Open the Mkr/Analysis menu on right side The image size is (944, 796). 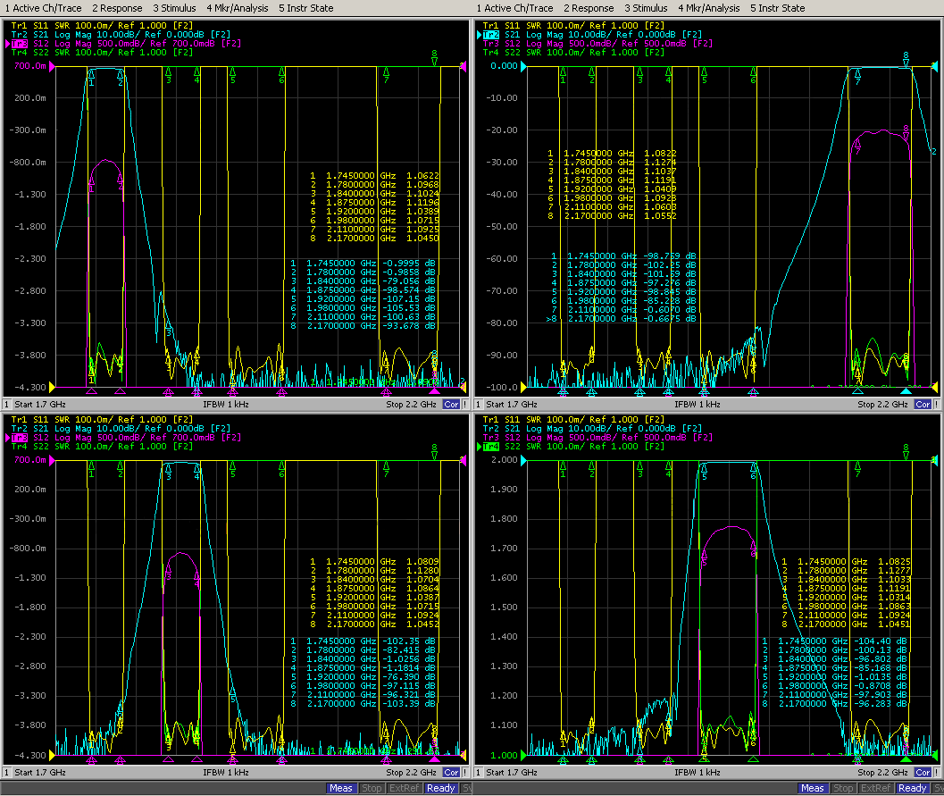point(708,8)
